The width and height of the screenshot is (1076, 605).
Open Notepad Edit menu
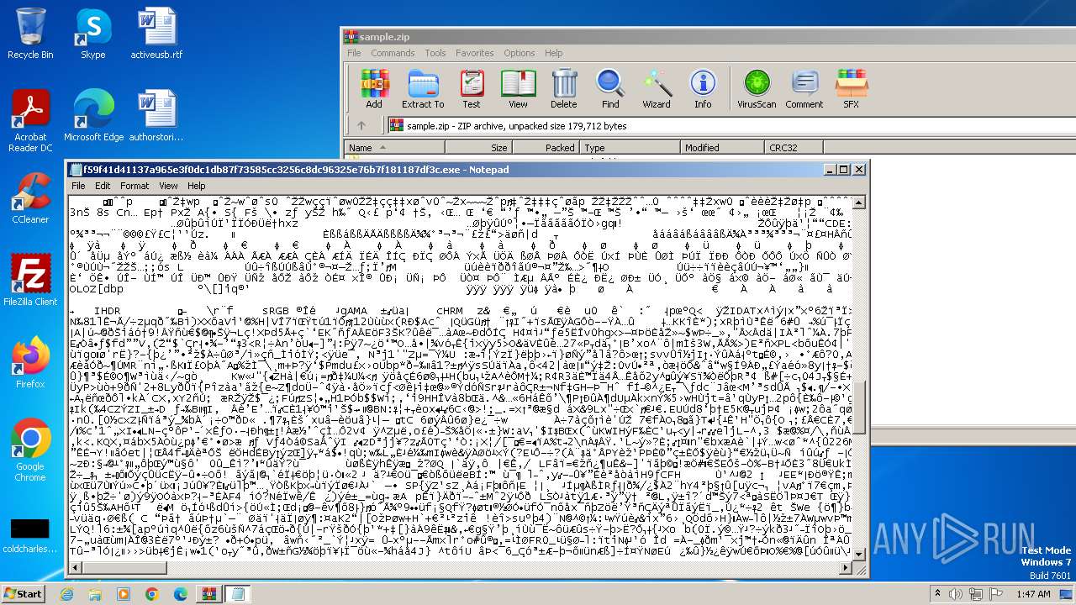tap(103, 186)
